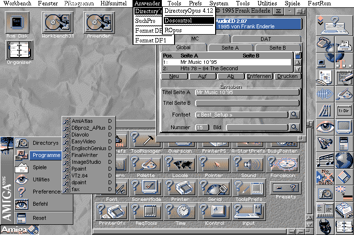Click the list scroll down arrow
The width and height of the screenshot is (354, 235).
(x=298, y=69)
